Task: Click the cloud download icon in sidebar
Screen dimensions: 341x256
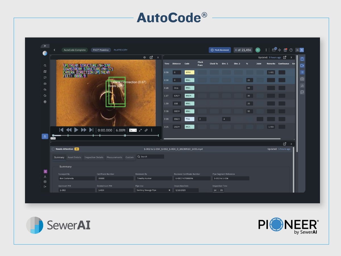Action: 45,96
